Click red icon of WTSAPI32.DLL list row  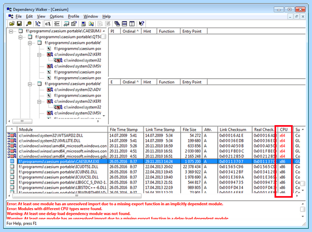[x=12, y=135]
